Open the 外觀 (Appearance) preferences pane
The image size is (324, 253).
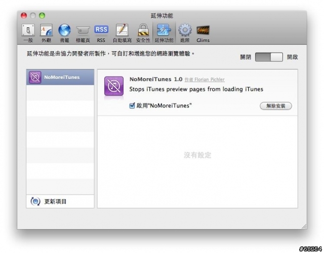(x=46, y=33)
